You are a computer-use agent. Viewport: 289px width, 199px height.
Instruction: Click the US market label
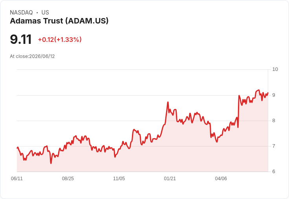tap(45, 13)
